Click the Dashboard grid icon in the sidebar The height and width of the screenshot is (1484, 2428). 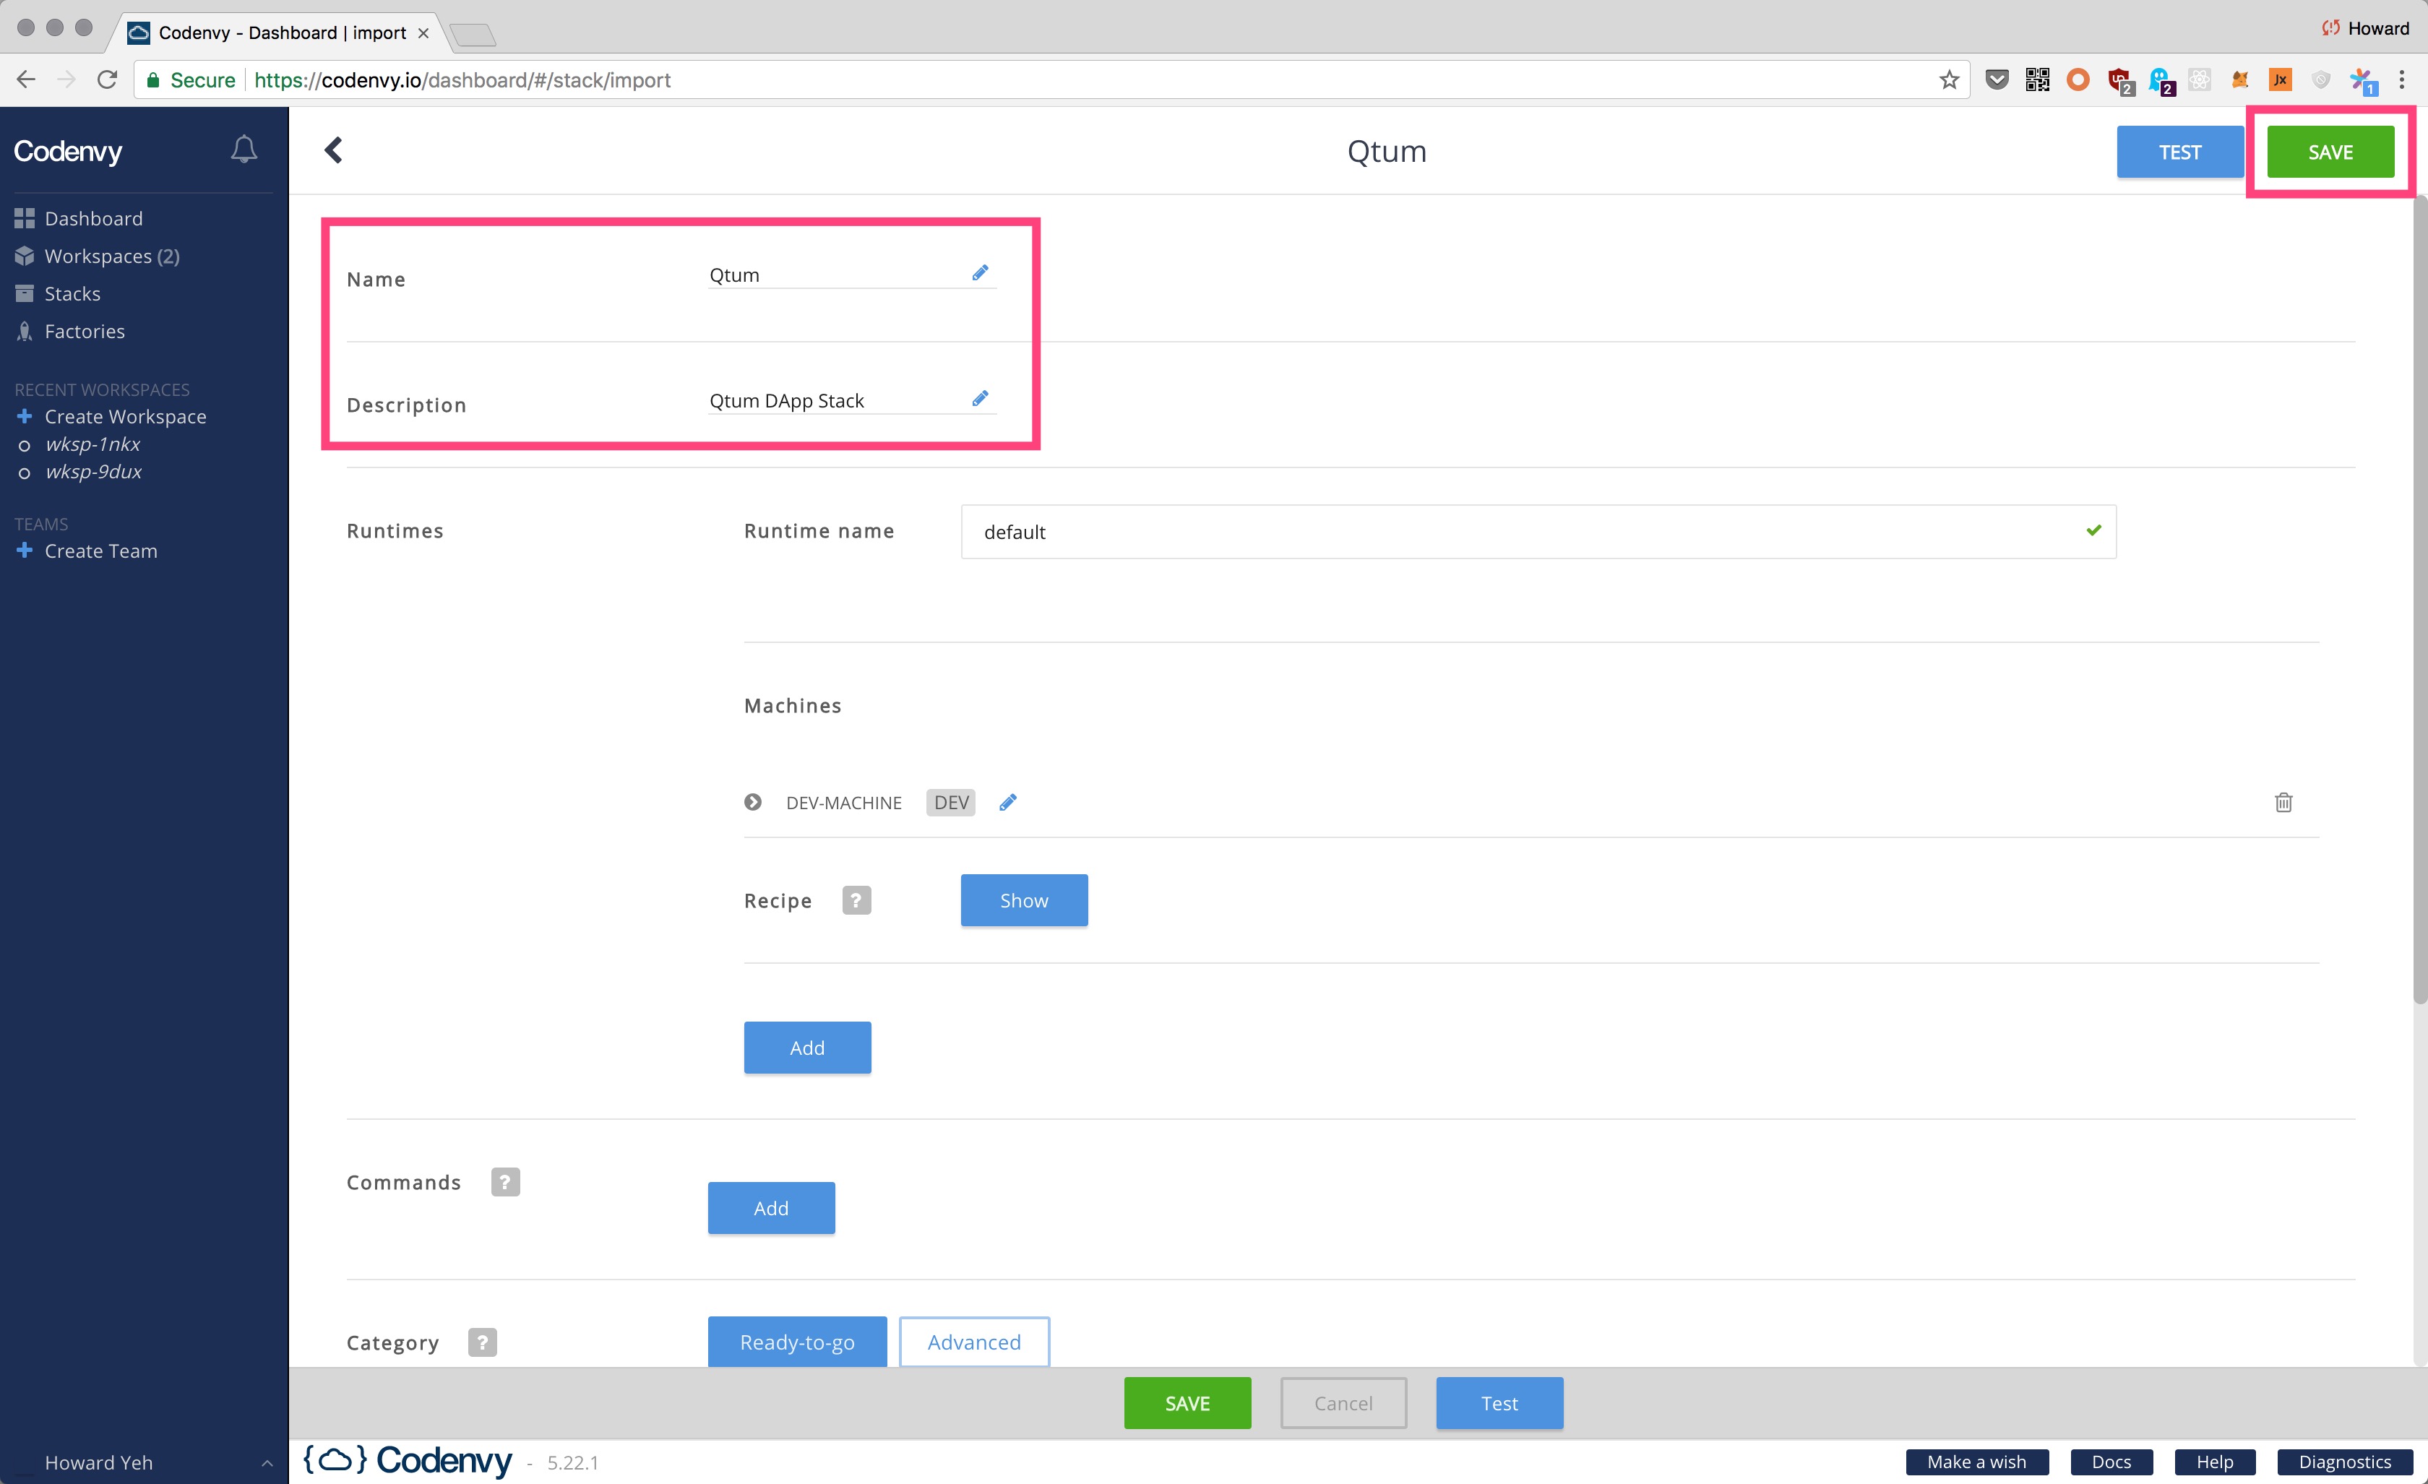[25, 219]
